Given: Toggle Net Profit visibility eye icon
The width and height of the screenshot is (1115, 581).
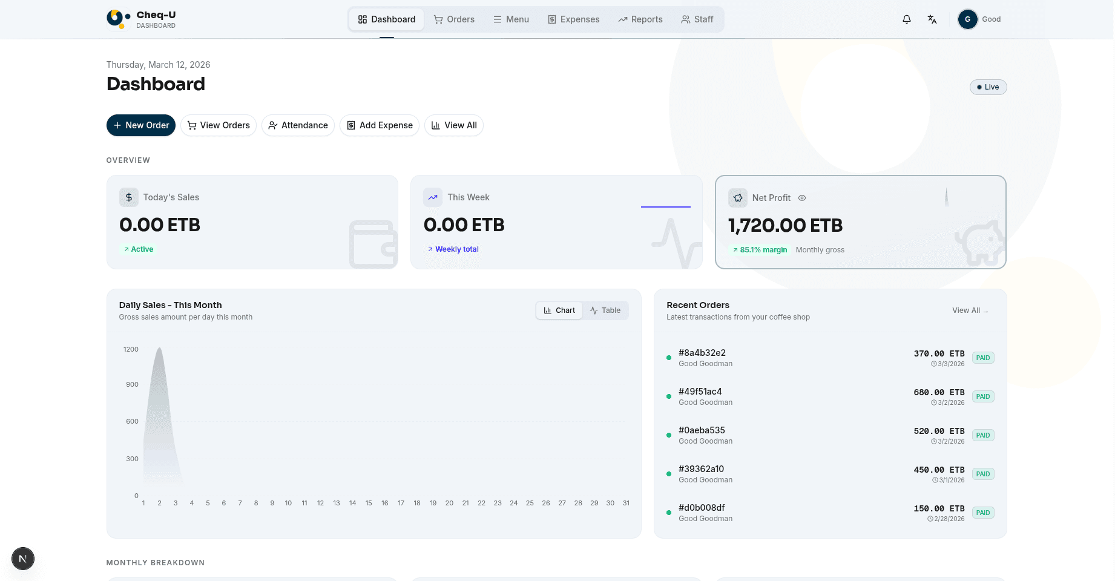Looking at the screenshot, I should [x=802, y=198].
